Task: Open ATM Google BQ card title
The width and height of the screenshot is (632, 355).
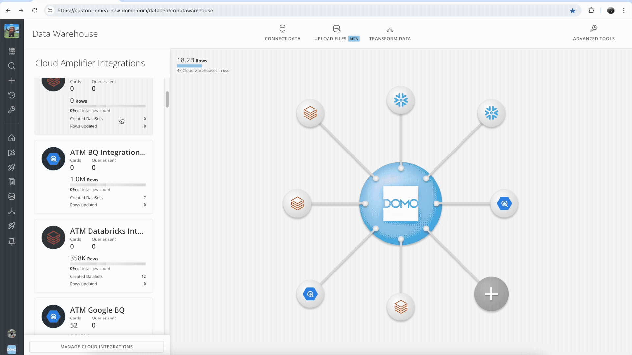Action: (97, 310)
